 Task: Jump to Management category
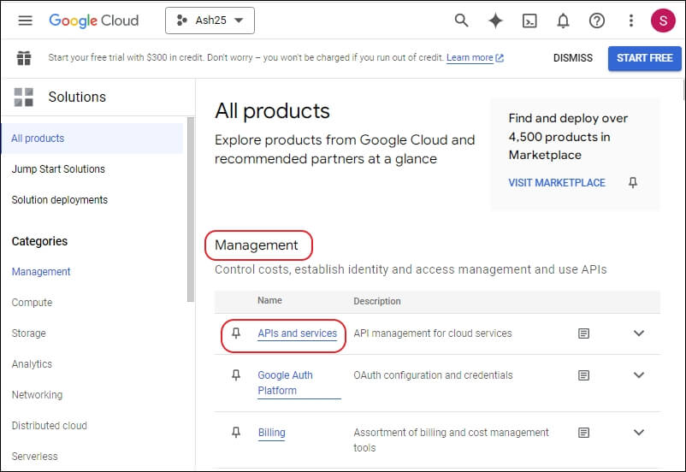(41, 272)
